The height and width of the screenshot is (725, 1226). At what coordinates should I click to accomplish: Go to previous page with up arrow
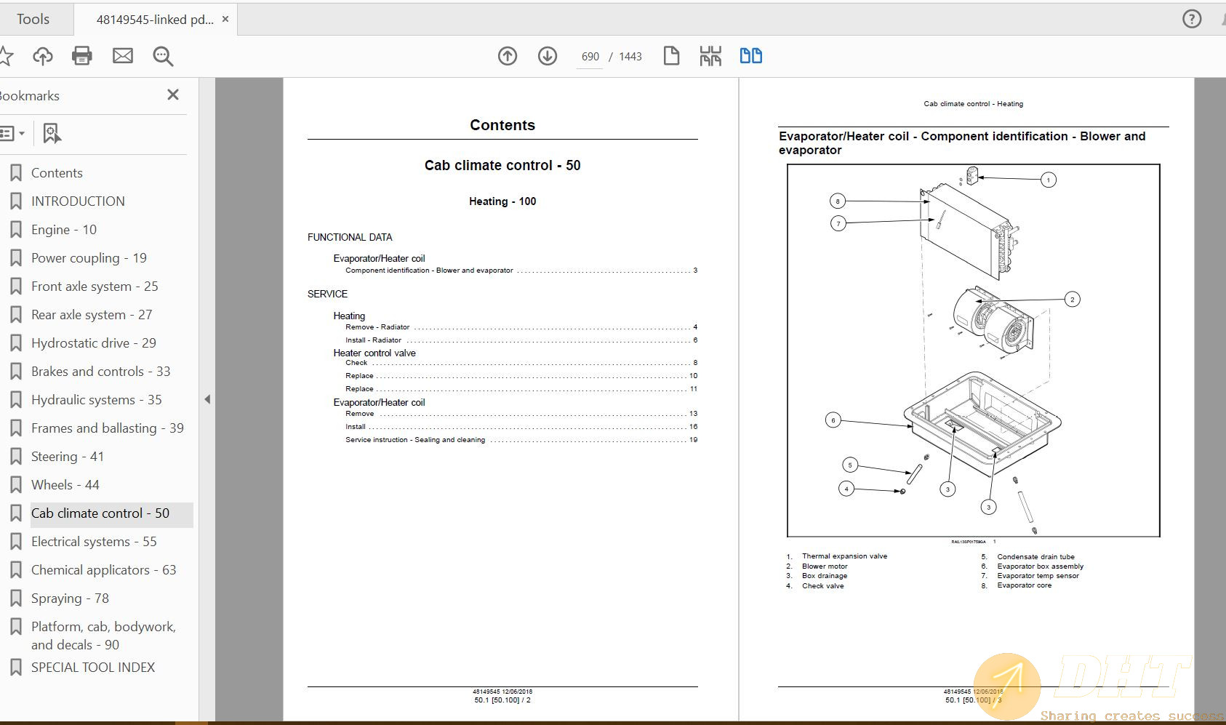(508, 56)
